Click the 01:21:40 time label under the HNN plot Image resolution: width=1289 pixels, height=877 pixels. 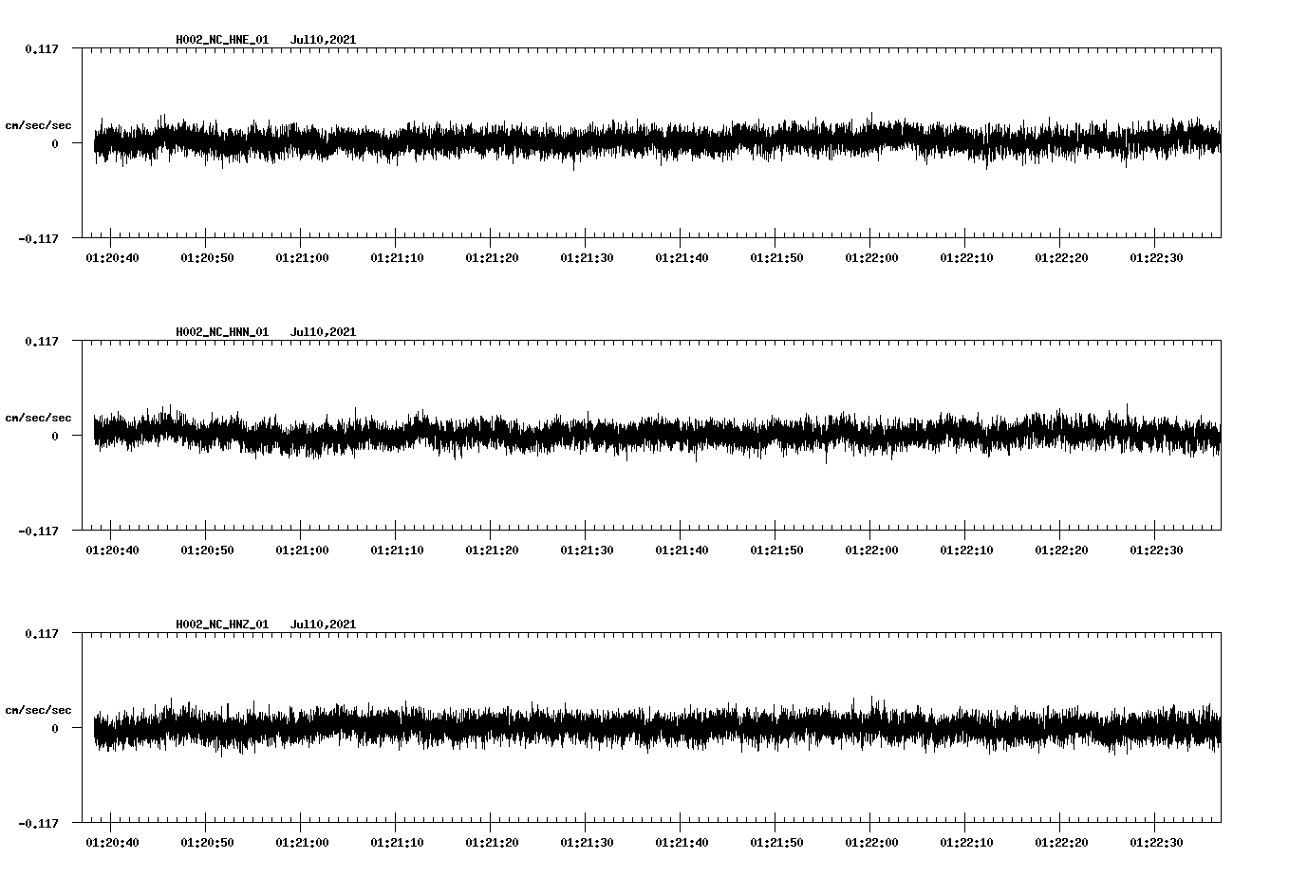coord(682,550)
